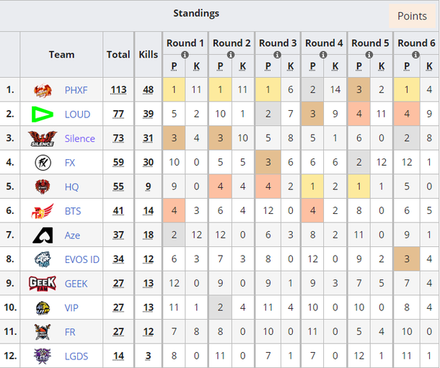Screen dimensions: 440x368
Task: Click the HQ team logo icon
Action: tap(43, 187)
